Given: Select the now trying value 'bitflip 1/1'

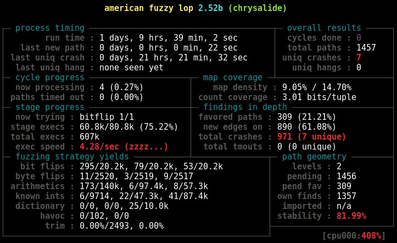Looking at the screenshot, I should pos(107,117).
